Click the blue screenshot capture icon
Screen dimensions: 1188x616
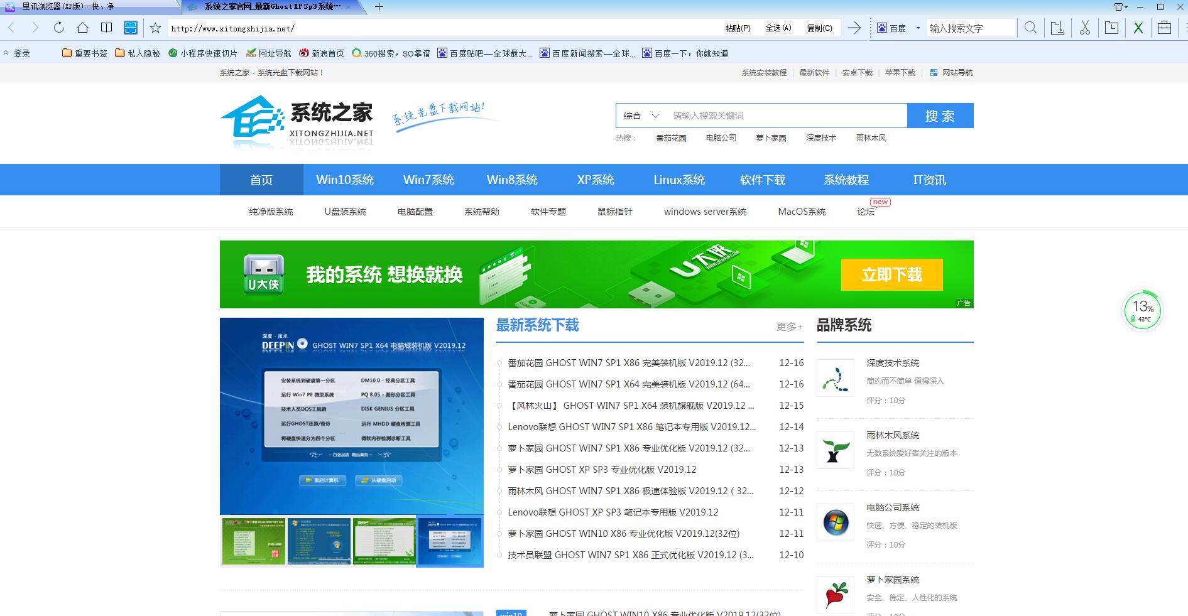(131, 28)
